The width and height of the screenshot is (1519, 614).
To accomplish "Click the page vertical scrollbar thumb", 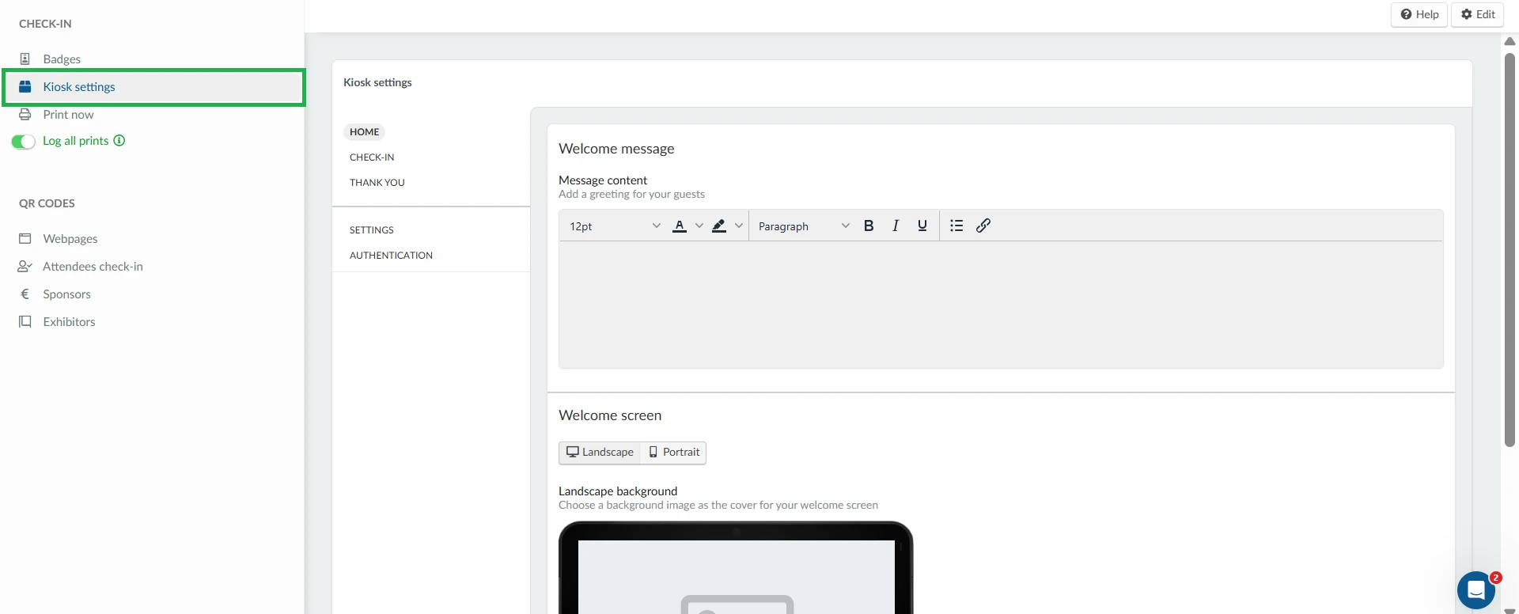I will coord(1510,249).
